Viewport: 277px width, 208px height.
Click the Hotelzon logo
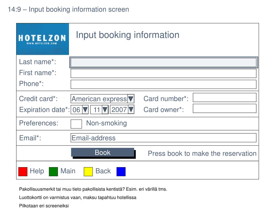coord(42,39)
